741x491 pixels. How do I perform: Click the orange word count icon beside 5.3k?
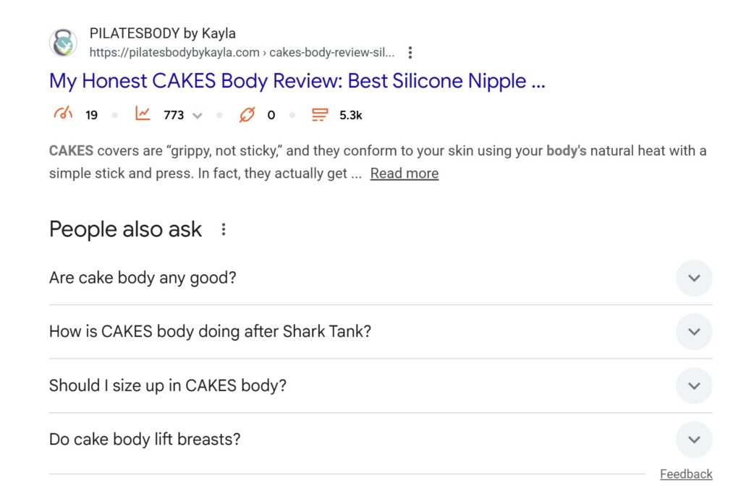tap(319, 114)
